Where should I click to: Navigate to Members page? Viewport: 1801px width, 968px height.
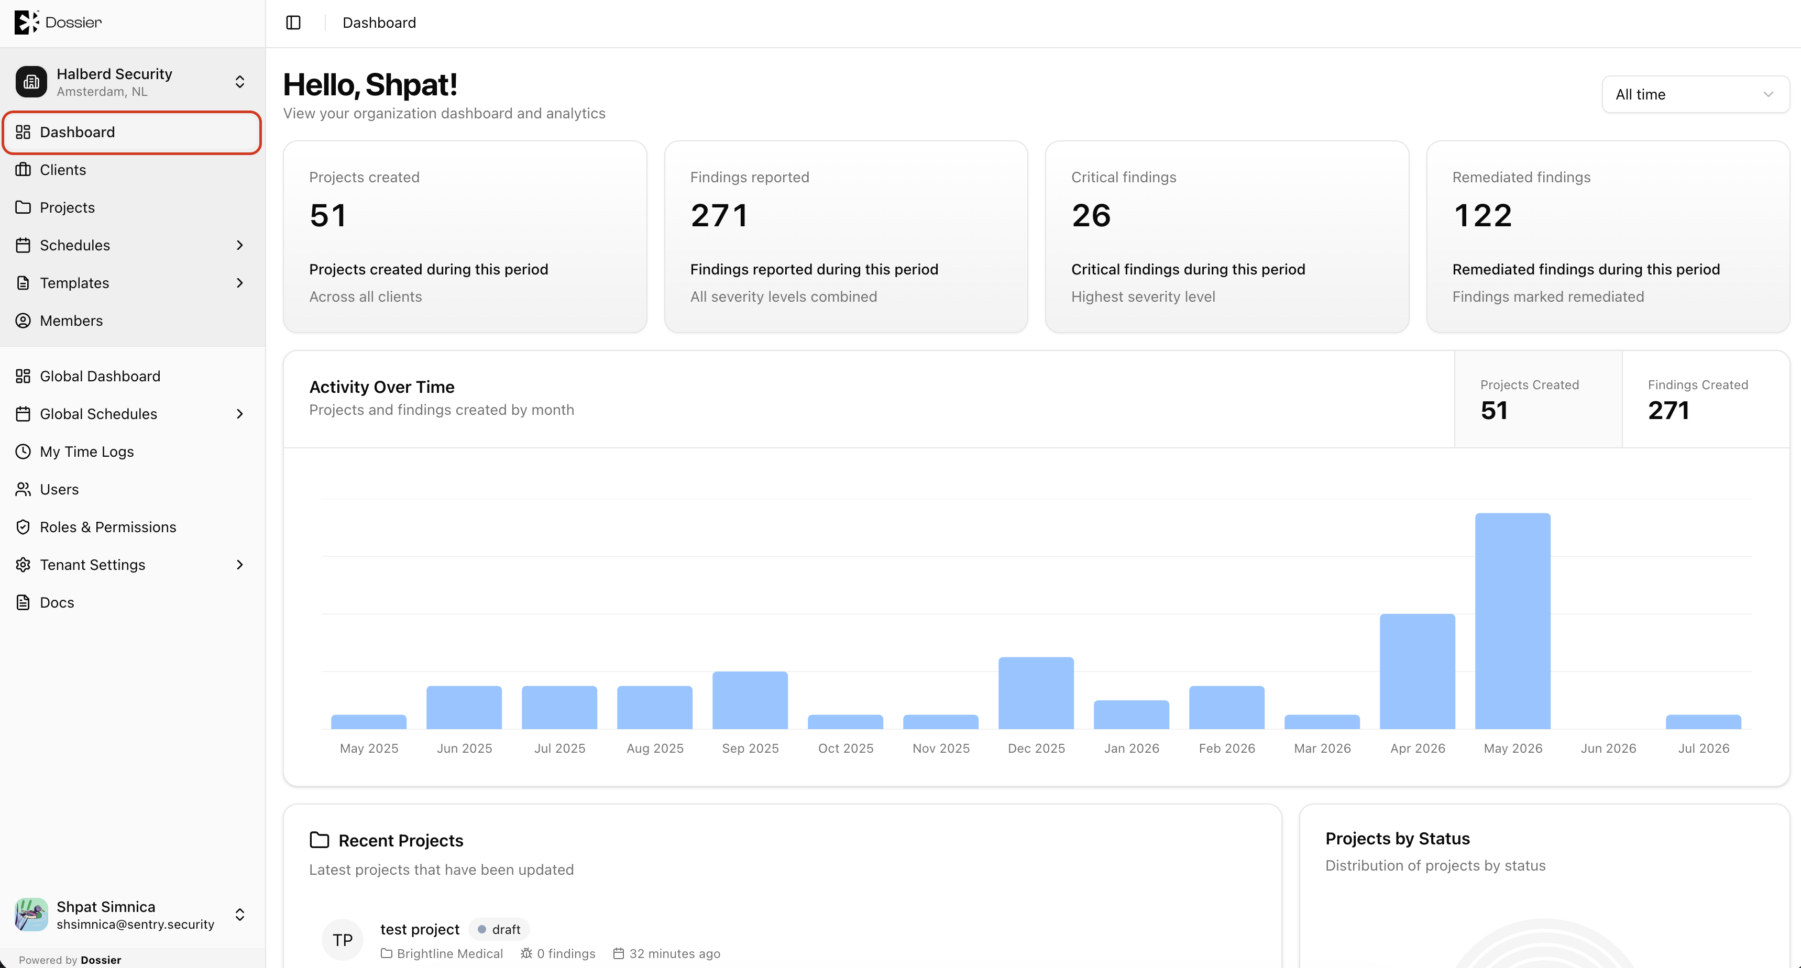click(x=132, y=321)
